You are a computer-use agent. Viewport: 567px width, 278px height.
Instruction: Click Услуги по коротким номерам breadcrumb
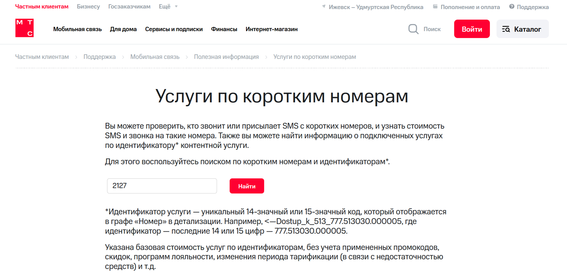tap(314, 57)
